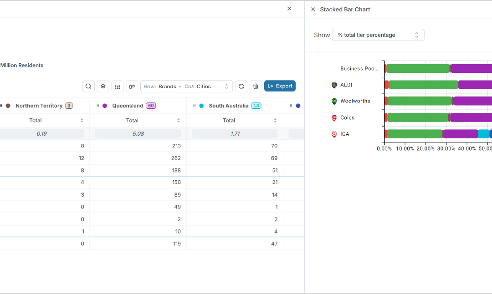Click the IGA brand pin icon
492x294 pixels.
[x=334, y=134]
